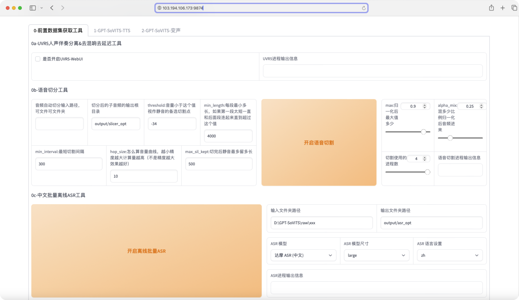Show the tab overview icon
519x300 pixels.
(x=514, y=8)
